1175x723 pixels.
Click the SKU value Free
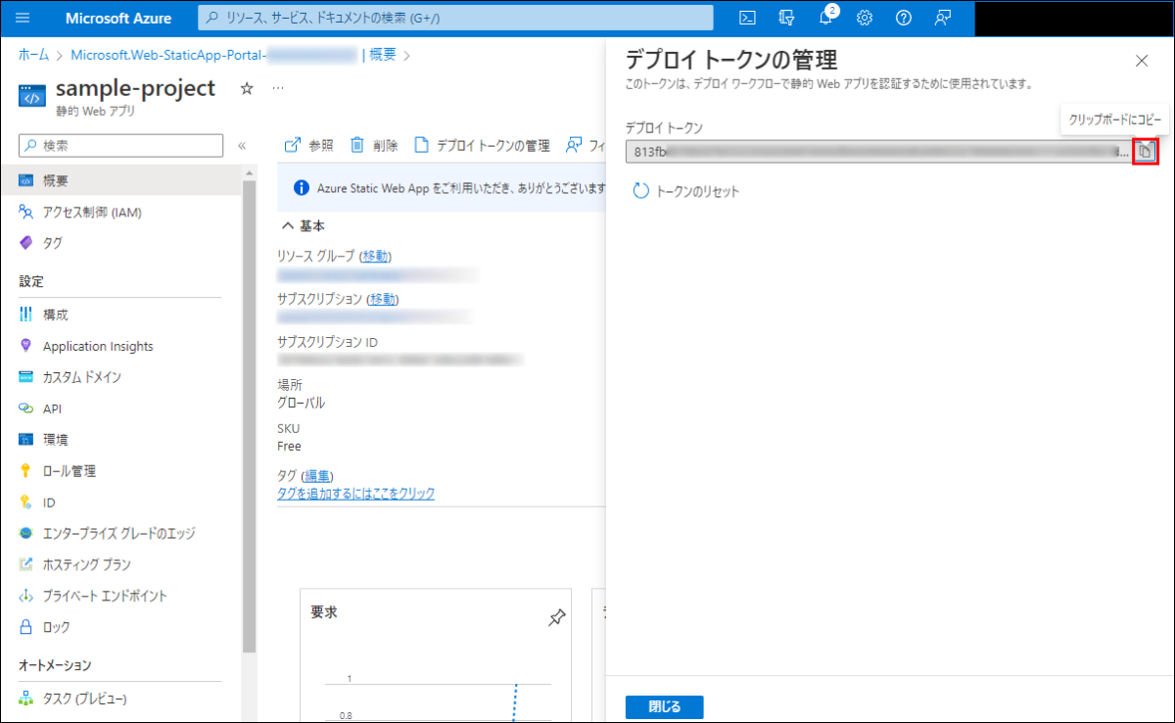point(289,447)
